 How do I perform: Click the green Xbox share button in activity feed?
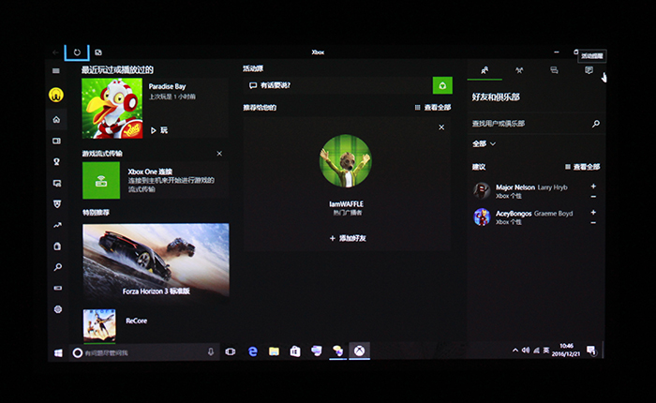pyautogui.click(x=442, y=85)
